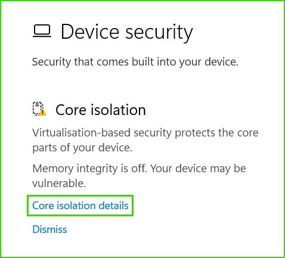Click the word 'Device' in the title
The image size is (285, 258).
coord(90,32)
